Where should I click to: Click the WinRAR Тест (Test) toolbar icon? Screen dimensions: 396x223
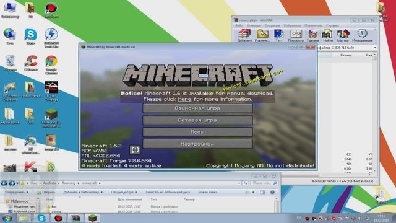pyautogui.click(x=279, y=35)
